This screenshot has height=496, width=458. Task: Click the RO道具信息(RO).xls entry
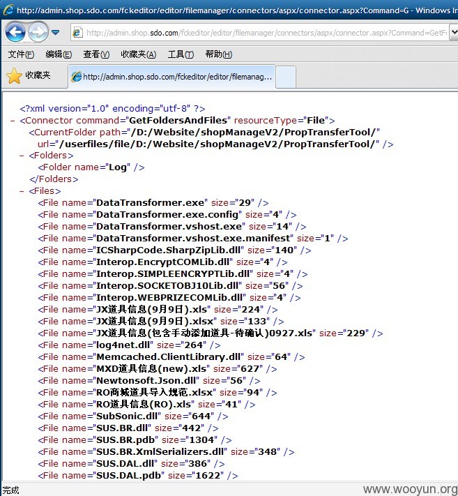click(146, 405)
